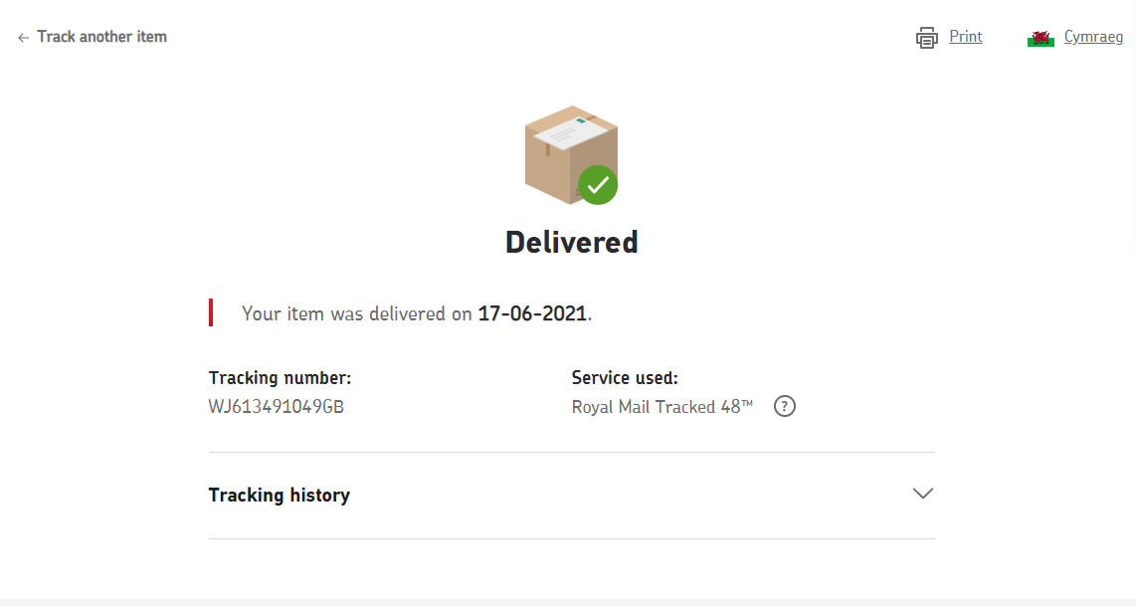Viewport: 1136px width, 606px height.
Task: Click the "Tracking number:" label
Action: [280, 378]
